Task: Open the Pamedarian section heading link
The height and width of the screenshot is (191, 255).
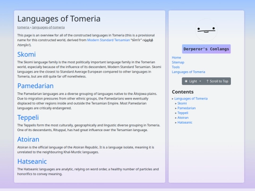Action: pyautogui.click(x=35, y=86)
